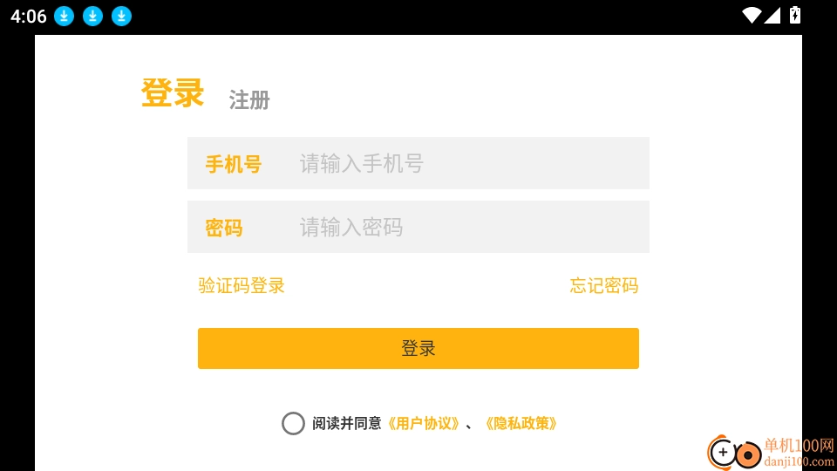Tap the third download notification icon
This screenshot has height=471, width=837.
coord(121,16)
